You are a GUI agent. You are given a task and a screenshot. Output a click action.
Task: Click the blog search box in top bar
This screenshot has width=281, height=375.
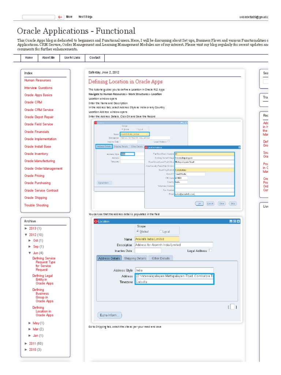[38, 17]
